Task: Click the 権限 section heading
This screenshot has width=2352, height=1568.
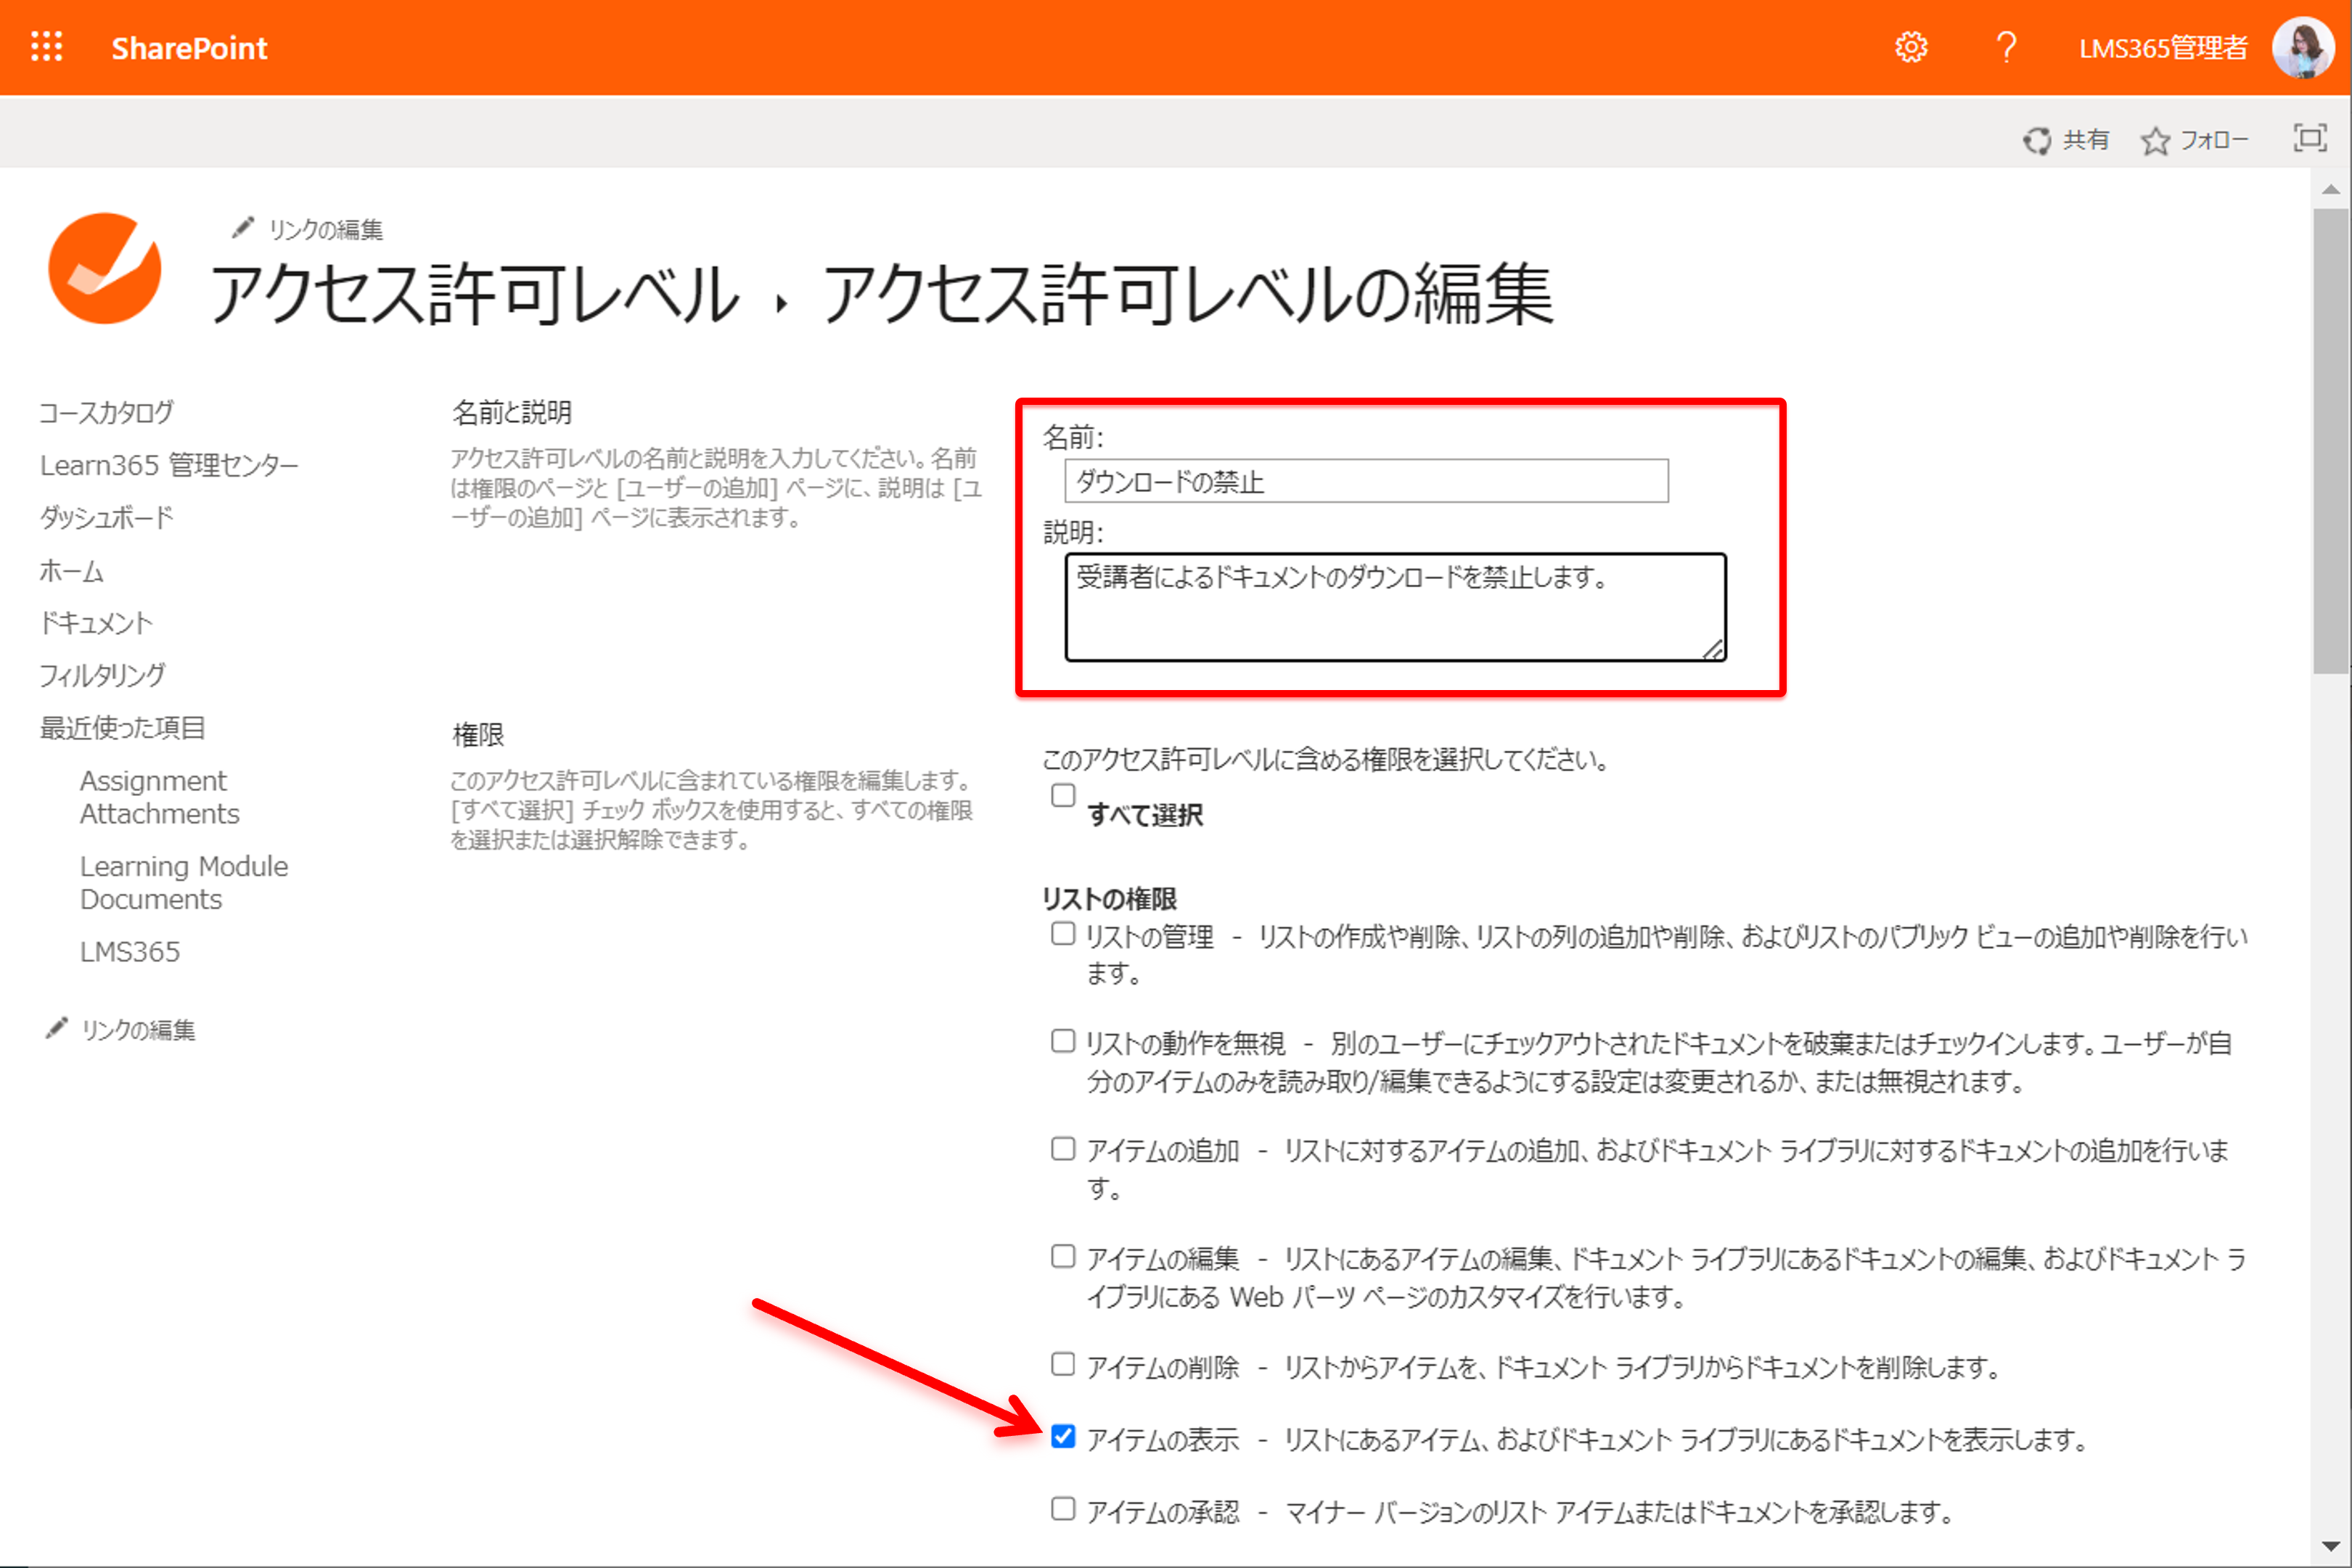Action: point(478,735)
